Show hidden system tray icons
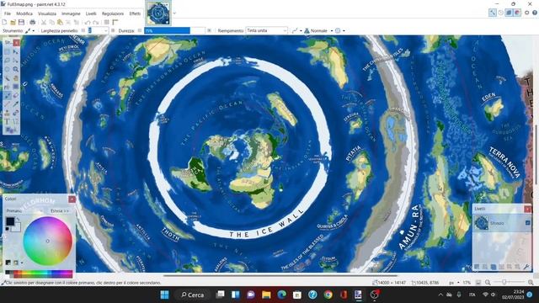 pos(440,295)
